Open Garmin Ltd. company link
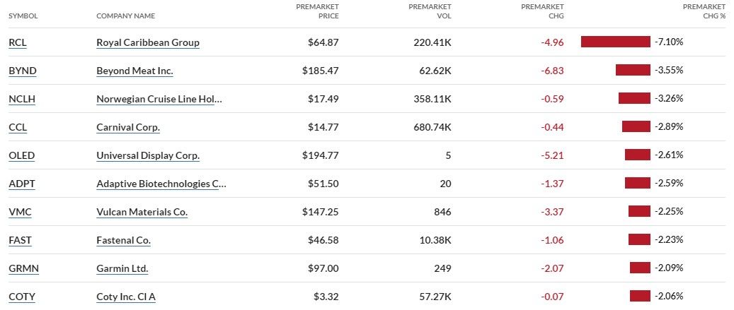 pyautogui.click(x=122, y=268)
